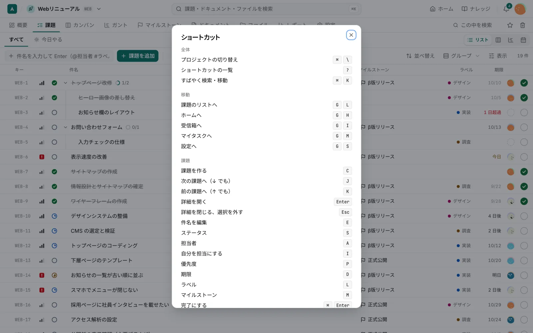
Task: Click the 課題を追加 button
Action: pyautogui.click(x=138, y=56)
